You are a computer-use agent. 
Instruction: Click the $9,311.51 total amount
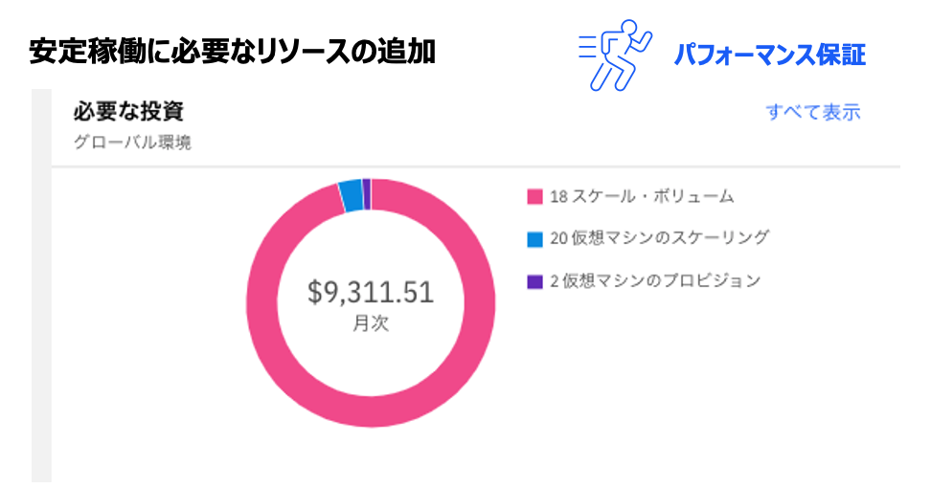[371, 292]
